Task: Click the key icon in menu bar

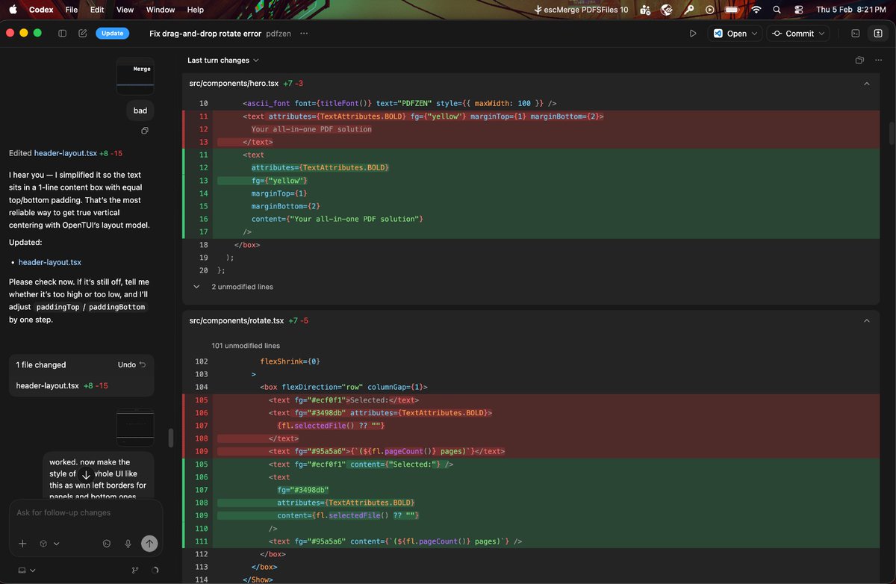Action: pos(688,10)
